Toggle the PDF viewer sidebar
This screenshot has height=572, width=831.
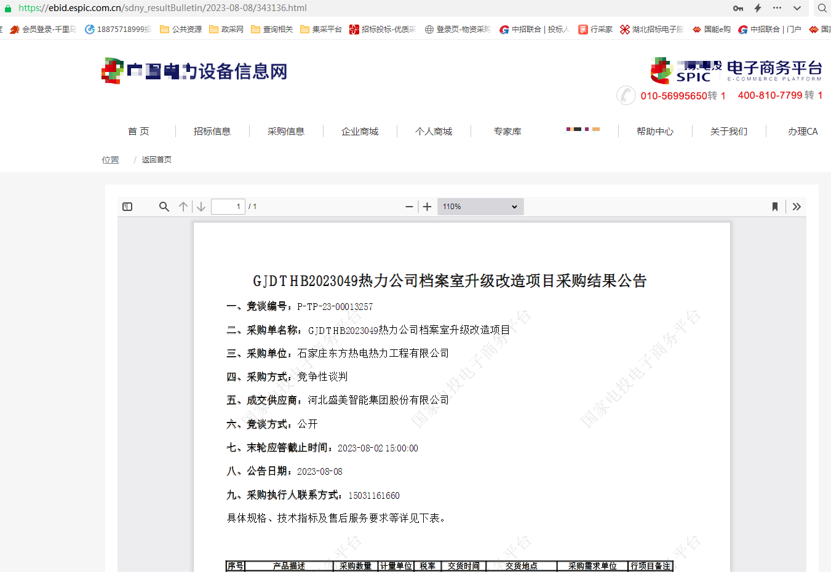[127, 207]
